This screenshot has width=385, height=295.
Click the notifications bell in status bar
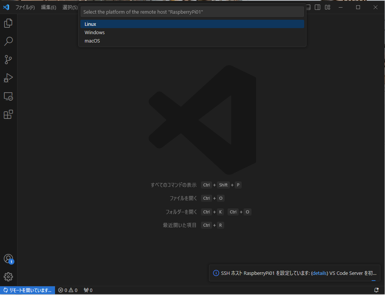tap(376, 290)
